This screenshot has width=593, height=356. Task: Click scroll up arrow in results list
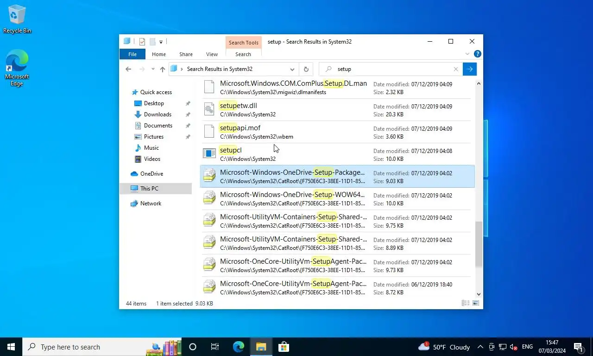tap(479, 83)
